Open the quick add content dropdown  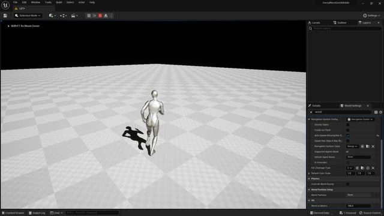pyautogui.click(x=52, y=16)
